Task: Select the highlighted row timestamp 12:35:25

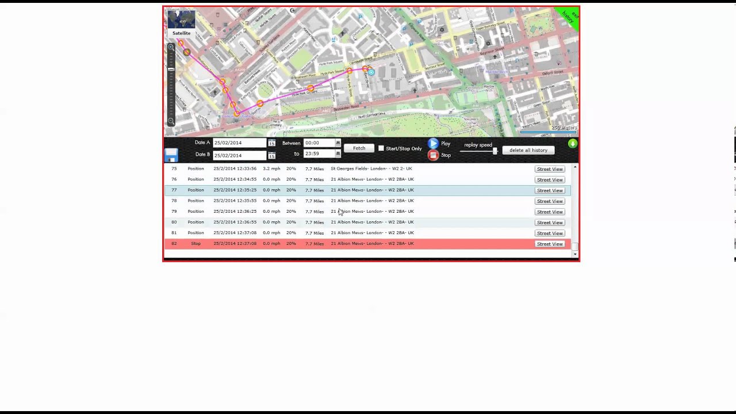Action: 235,190
